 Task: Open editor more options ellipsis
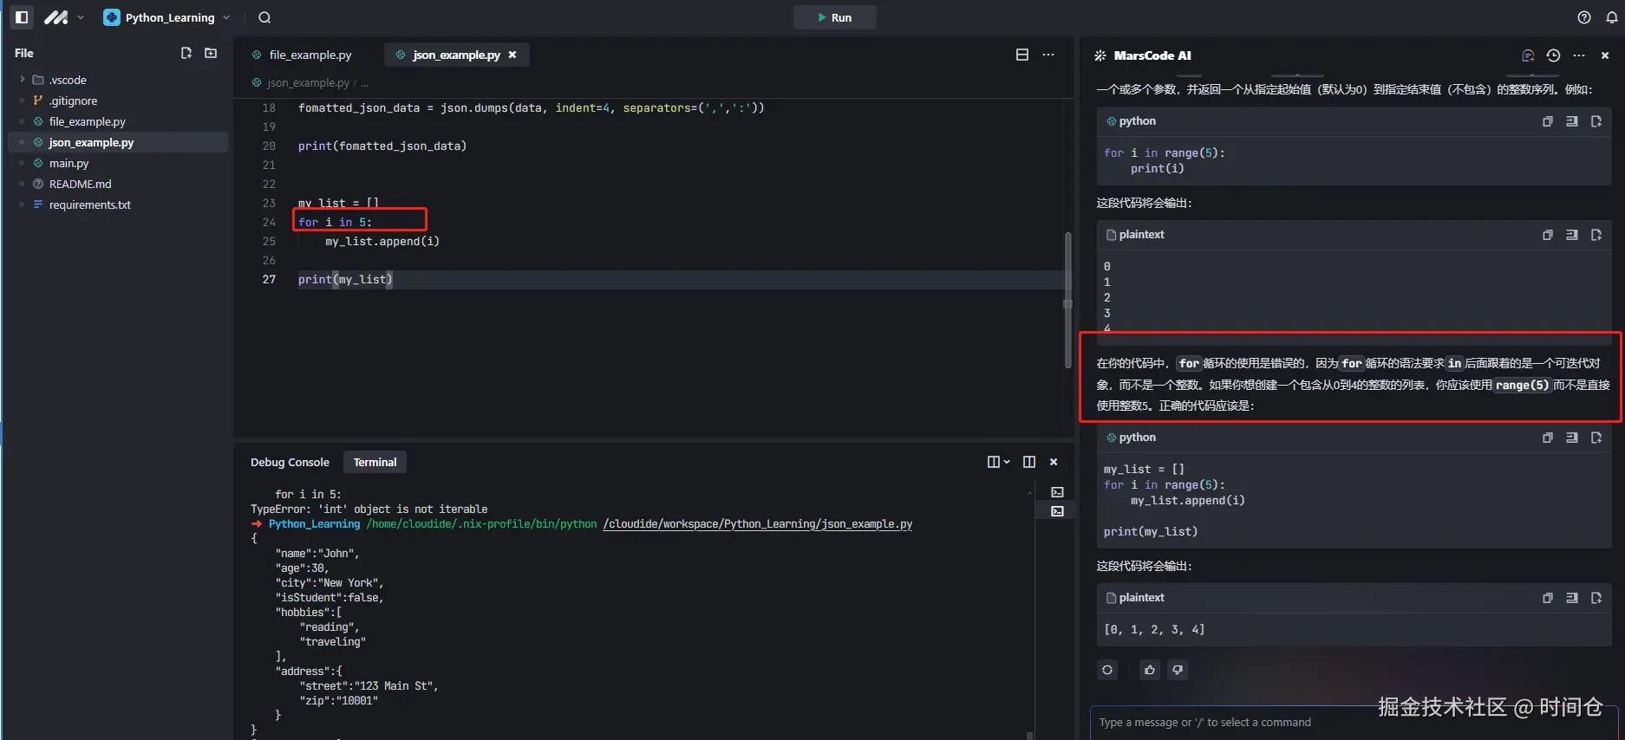1048,55
